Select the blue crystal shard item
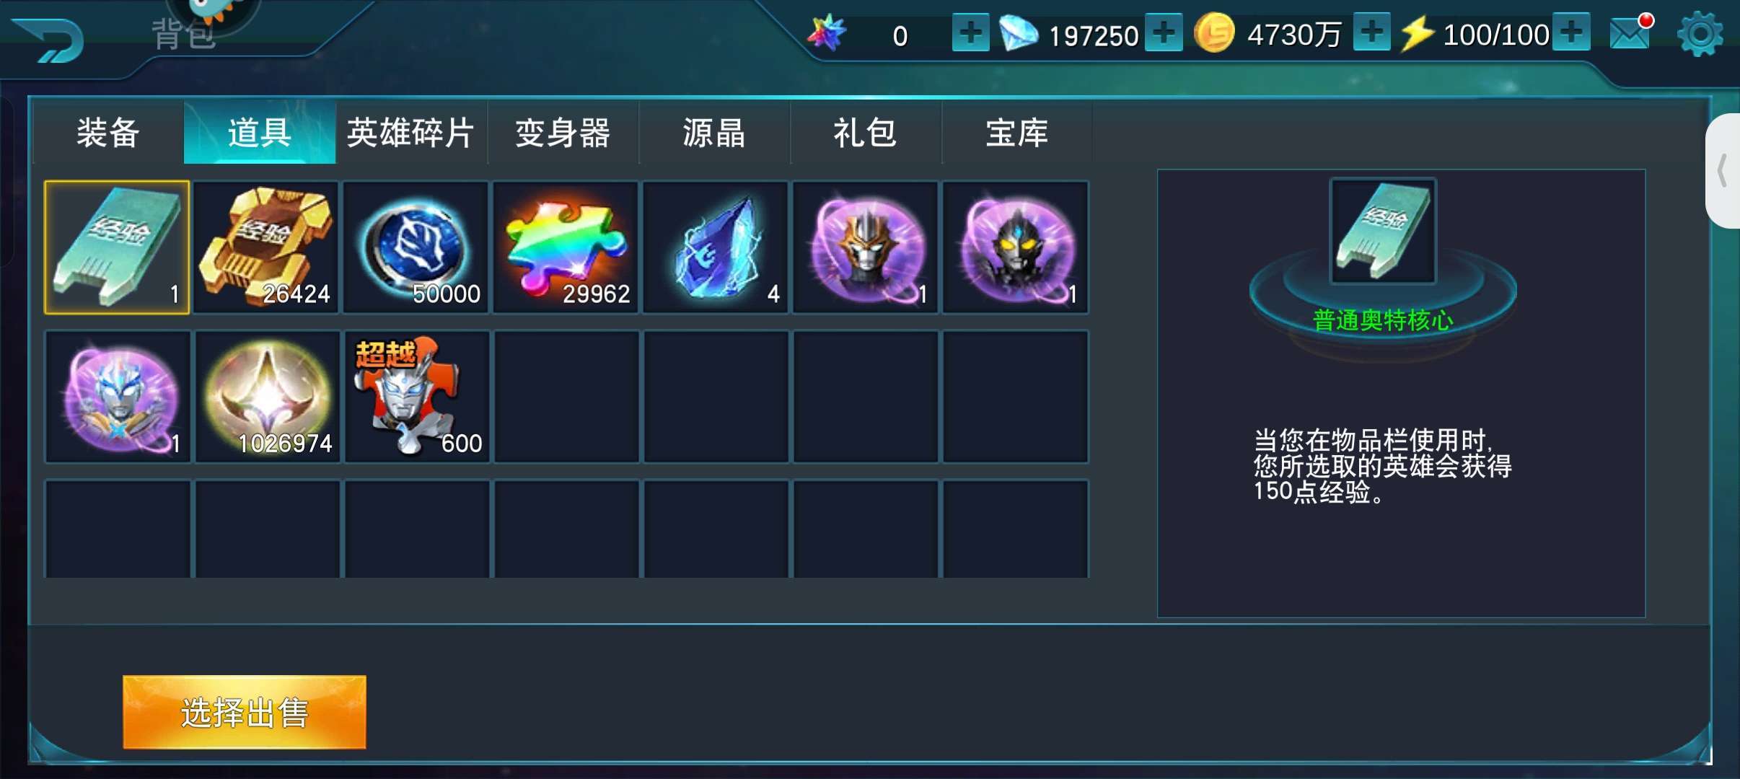The image size is (1740, 779). pos(716,247)
